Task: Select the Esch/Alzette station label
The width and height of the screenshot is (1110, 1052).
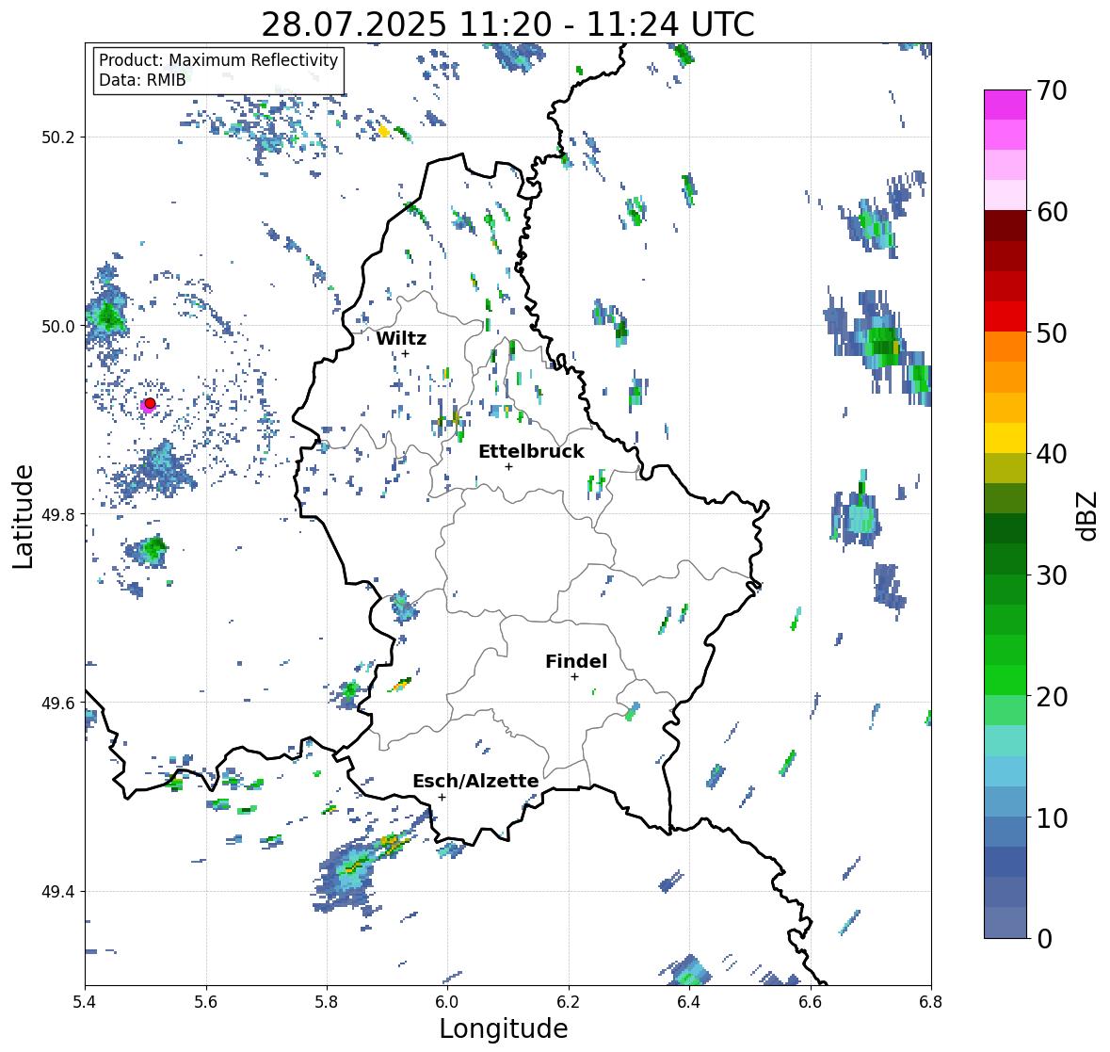Action: point(475,781)
